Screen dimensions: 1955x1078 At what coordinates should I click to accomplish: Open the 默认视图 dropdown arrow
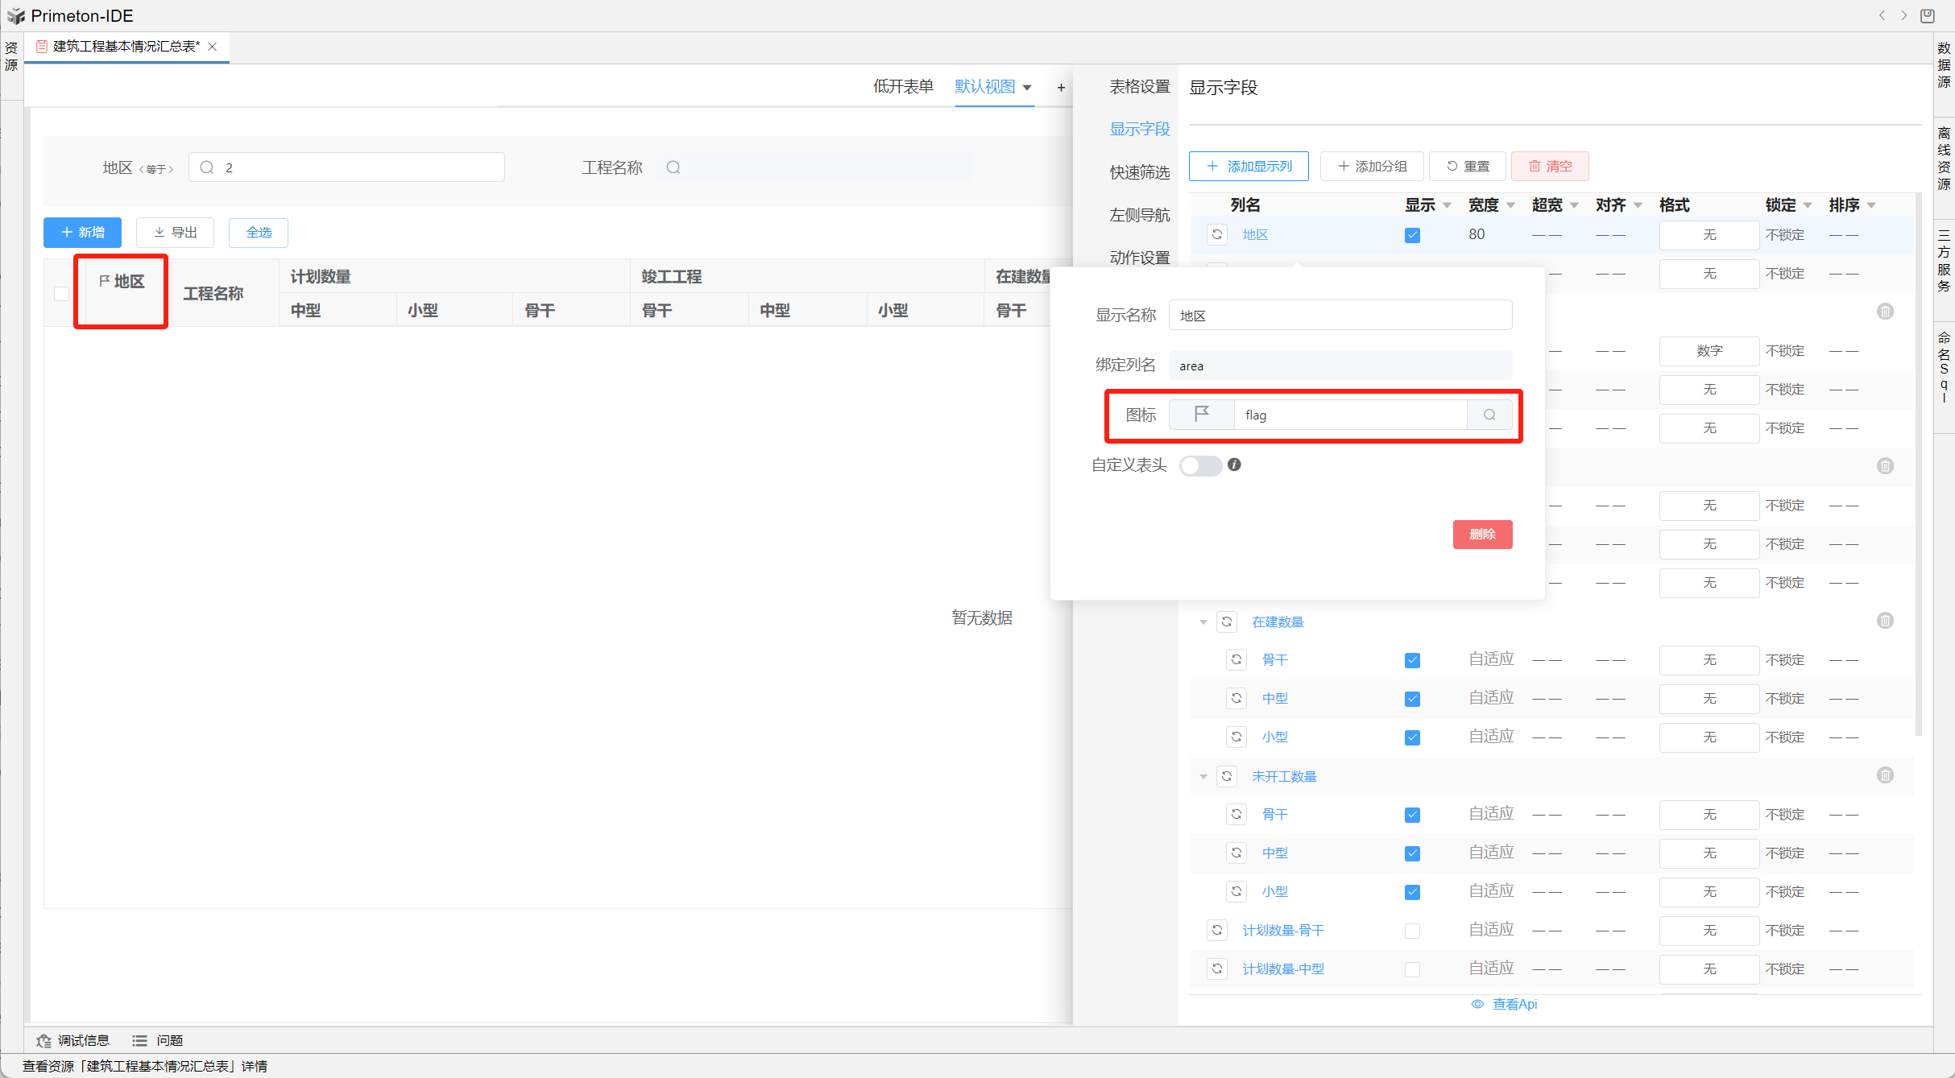click(x=1027, y=87)
